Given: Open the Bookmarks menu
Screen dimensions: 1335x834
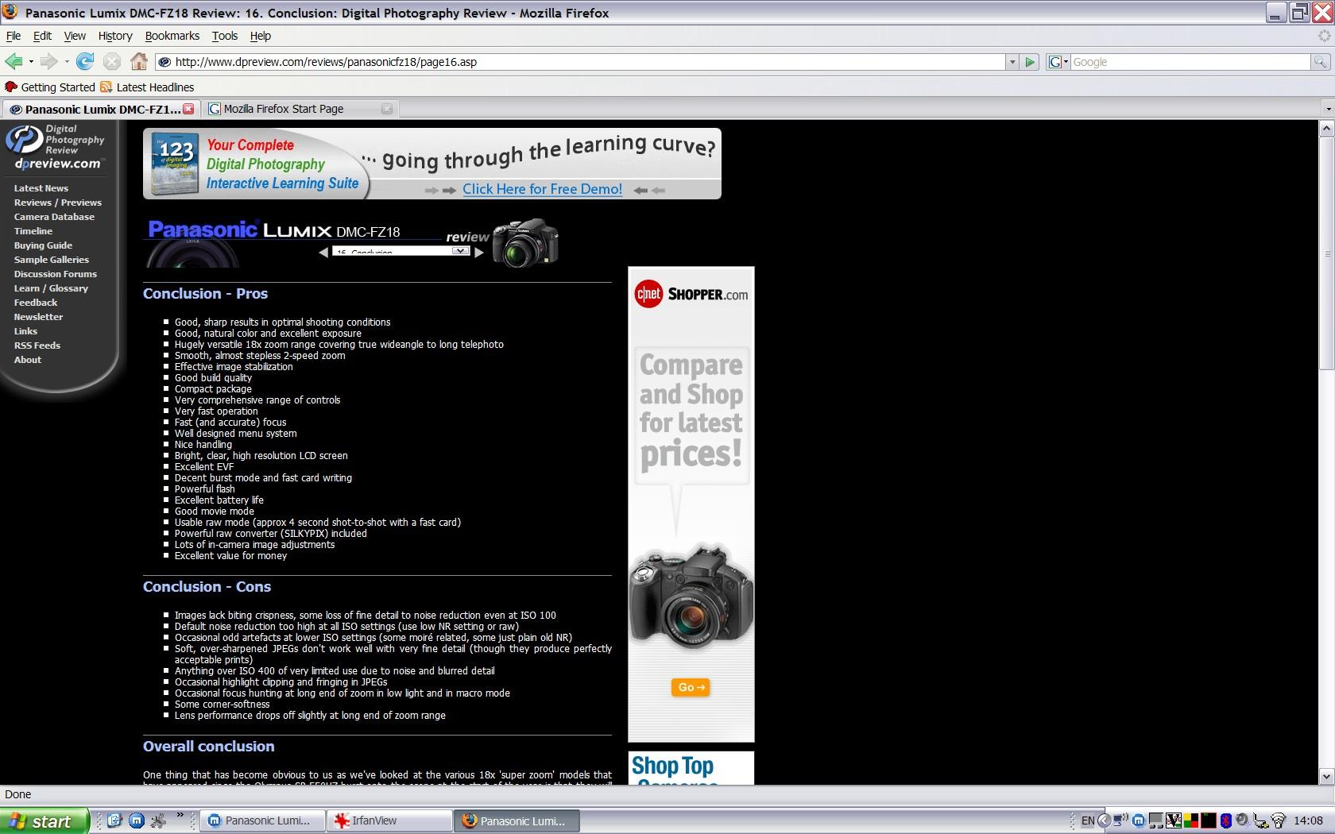Looking at the screenshot, I should [172, 36].
